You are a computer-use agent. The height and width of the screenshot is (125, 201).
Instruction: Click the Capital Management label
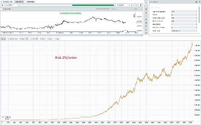click(x=159, y=11)
